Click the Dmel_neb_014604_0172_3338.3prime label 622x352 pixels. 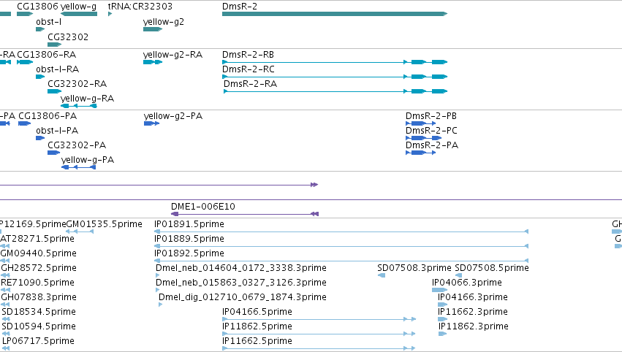(x=241, y=268)
